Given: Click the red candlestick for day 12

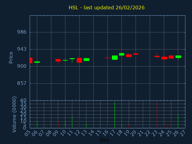Looking at the screenshot, I should point(79,60).
